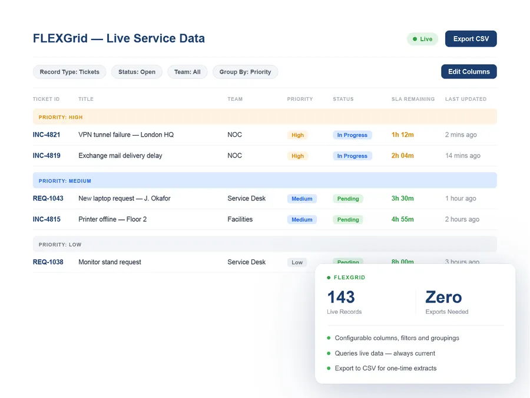Collapse the Priority: Medium group header
This screenshot has height=398, width=530.
(x=264, y=180)
